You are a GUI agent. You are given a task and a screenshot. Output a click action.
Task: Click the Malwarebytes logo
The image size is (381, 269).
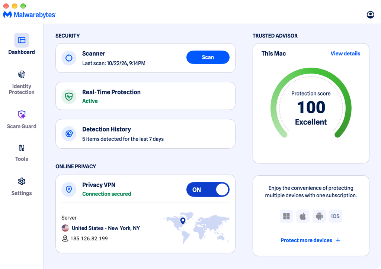pos(29,15)
